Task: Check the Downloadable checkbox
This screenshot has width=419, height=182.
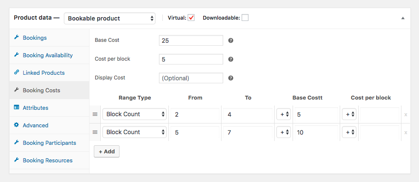Action: point(245,18)
